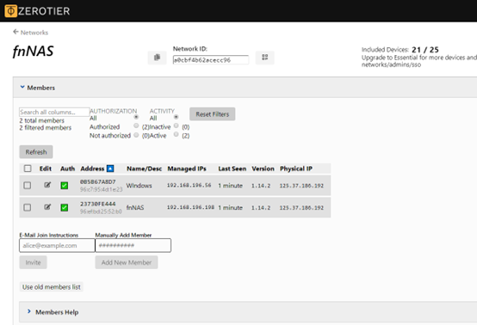Image resolution: width=477 pixels, height=325 pixels.
Task: Select Activity All radio button
Action: (176, 117)
